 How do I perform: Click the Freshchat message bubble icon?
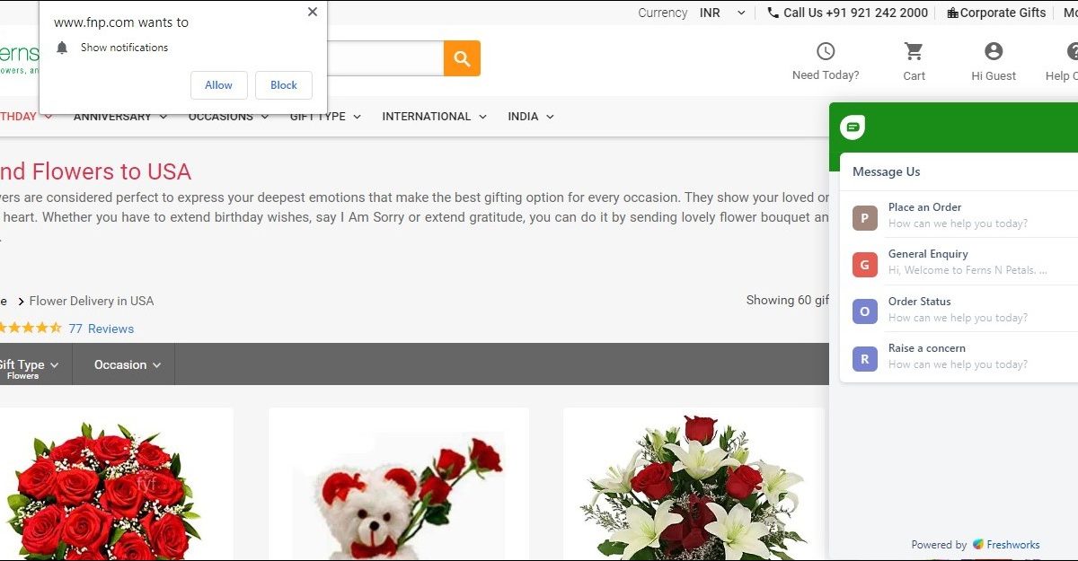point(853,127)
